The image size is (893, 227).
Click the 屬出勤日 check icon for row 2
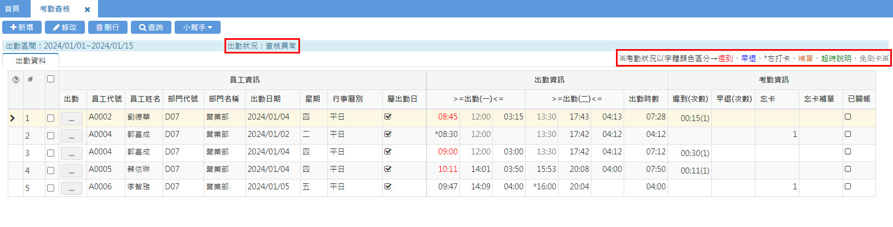tap(388, 134)
